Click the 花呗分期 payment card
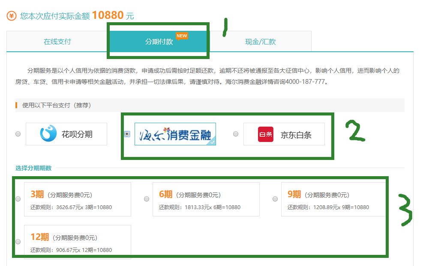The height and width of the screenshot is (266, 423). tap(66, 134)
